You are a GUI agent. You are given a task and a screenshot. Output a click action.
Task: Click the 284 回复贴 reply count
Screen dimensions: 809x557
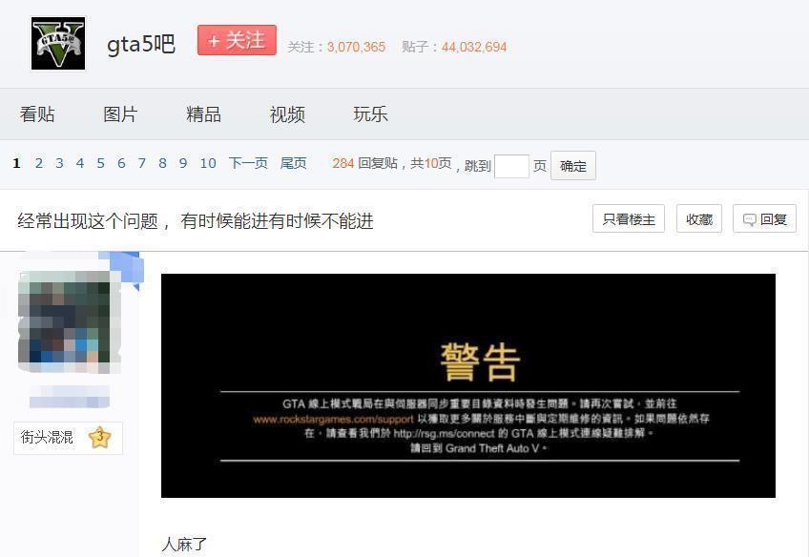coord(364,163)
